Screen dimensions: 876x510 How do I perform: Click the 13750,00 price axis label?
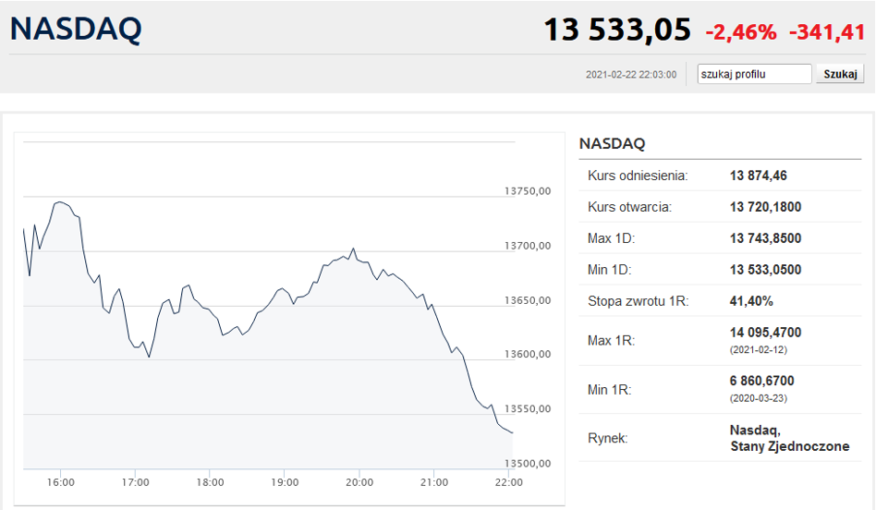(x=528, y=191)
